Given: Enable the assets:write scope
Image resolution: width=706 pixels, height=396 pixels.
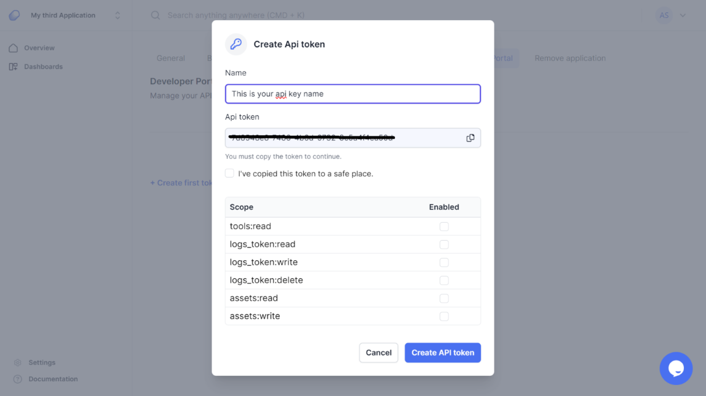Looking at the screenshot, I should [x=444, y=316].
